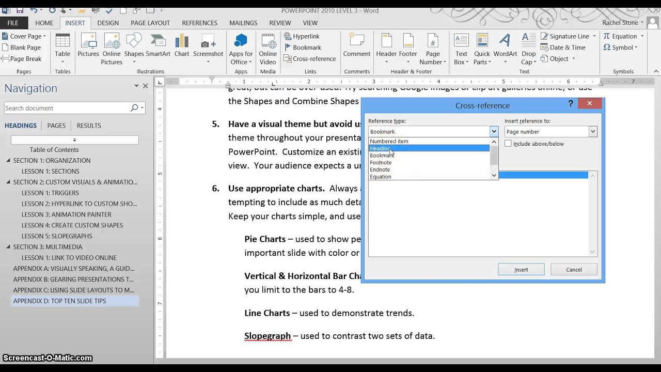This screenshot has width=661, height=372.
Task: Click the tab selector beside the ruler
Action: [x=160, y=82]
